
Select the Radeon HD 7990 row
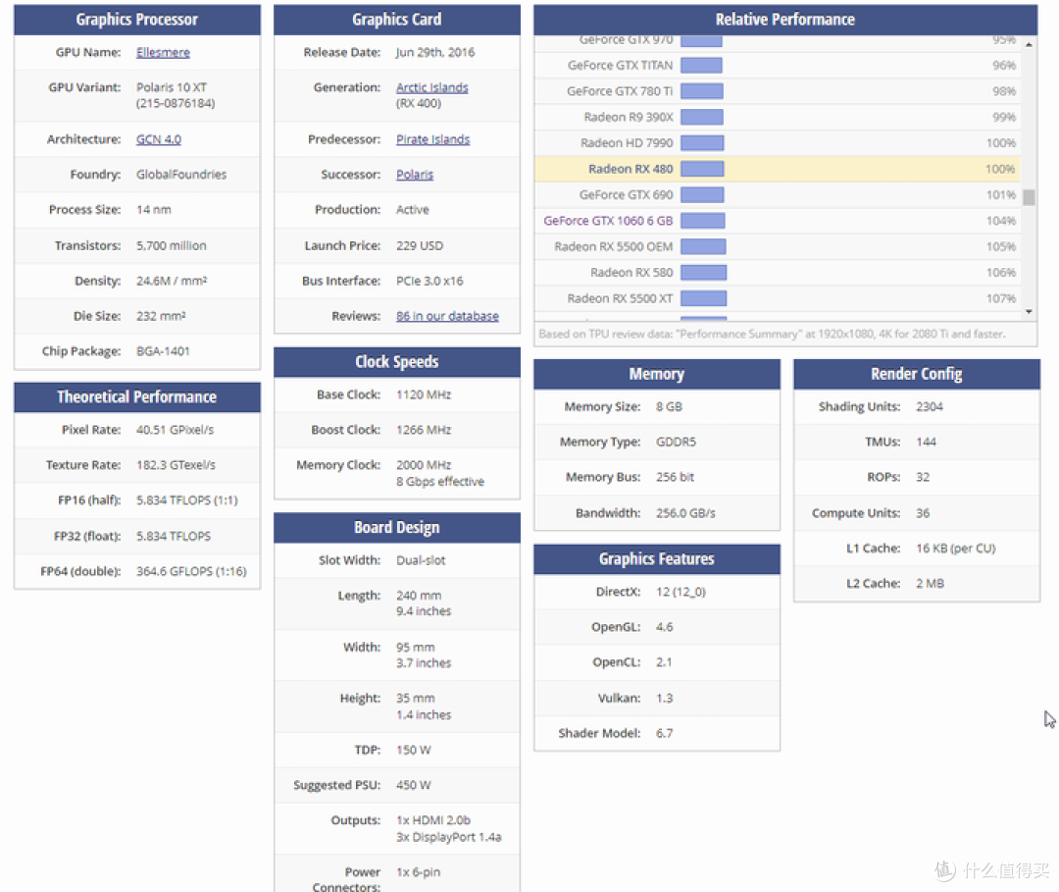778,143
